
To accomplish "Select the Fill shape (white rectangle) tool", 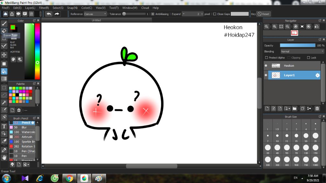I will tap(4, 64).
